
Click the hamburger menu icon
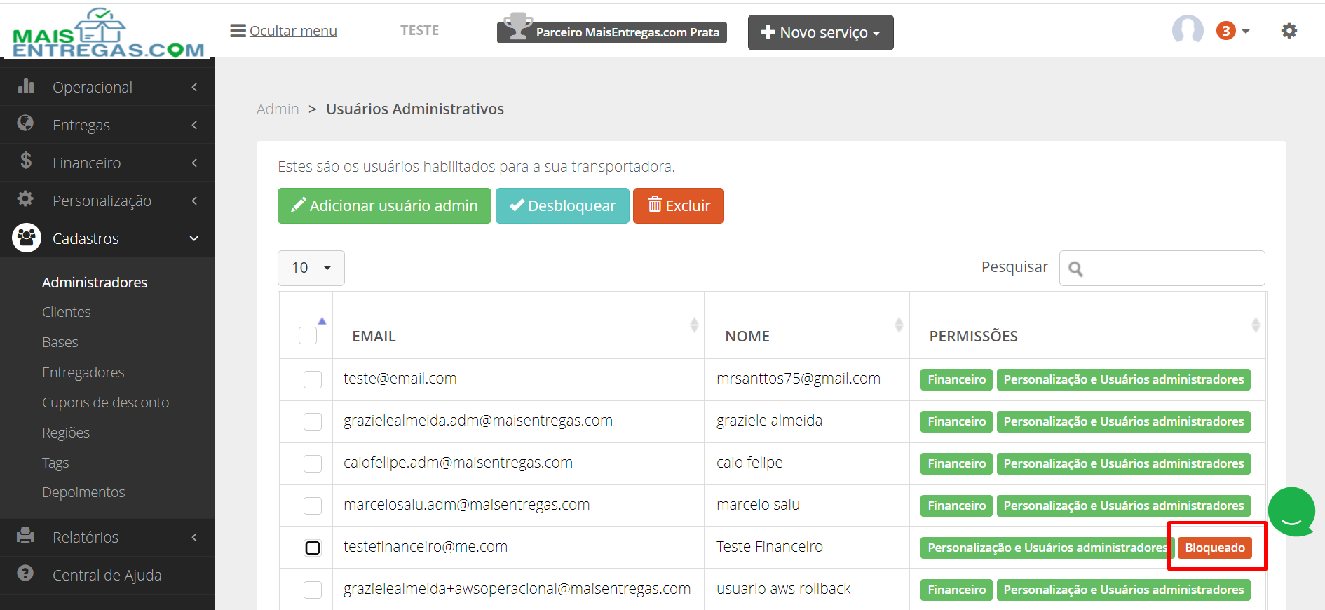[238, 31]
